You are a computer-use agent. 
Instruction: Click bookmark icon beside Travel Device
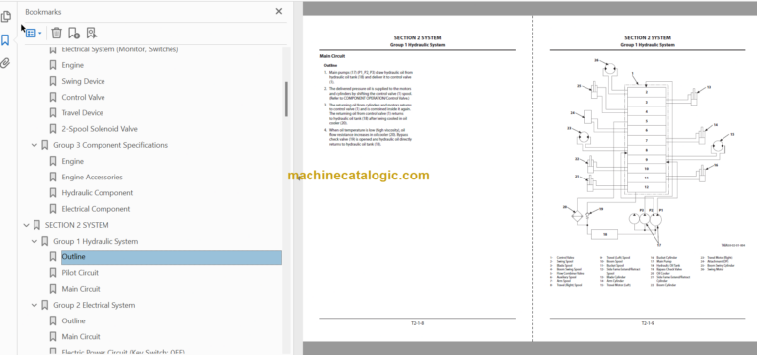point(53,113)
